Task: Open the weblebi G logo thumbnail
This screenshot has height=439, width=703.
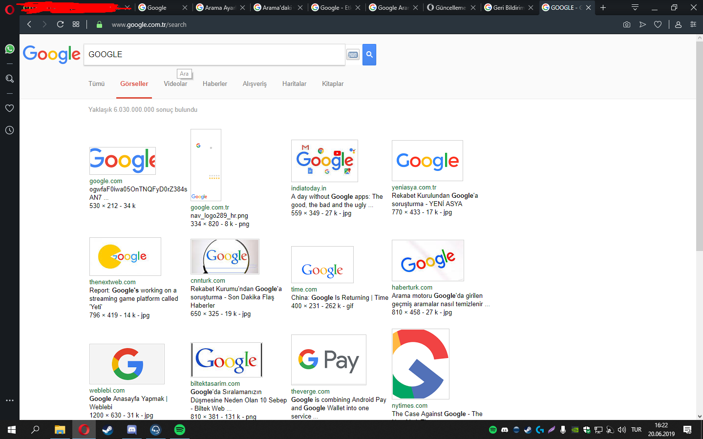Action: click(x=127, y=364)
